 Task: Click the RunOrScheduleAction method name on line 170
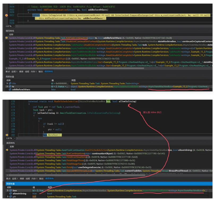click(66, 101)
